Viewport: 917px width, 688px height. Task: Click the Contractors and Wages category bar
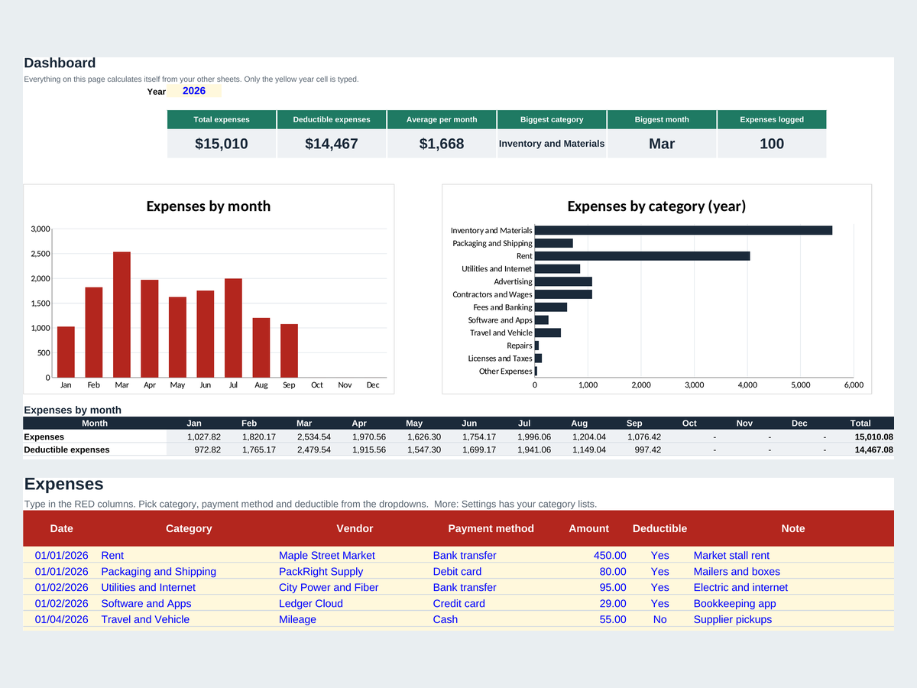point(563,294)
